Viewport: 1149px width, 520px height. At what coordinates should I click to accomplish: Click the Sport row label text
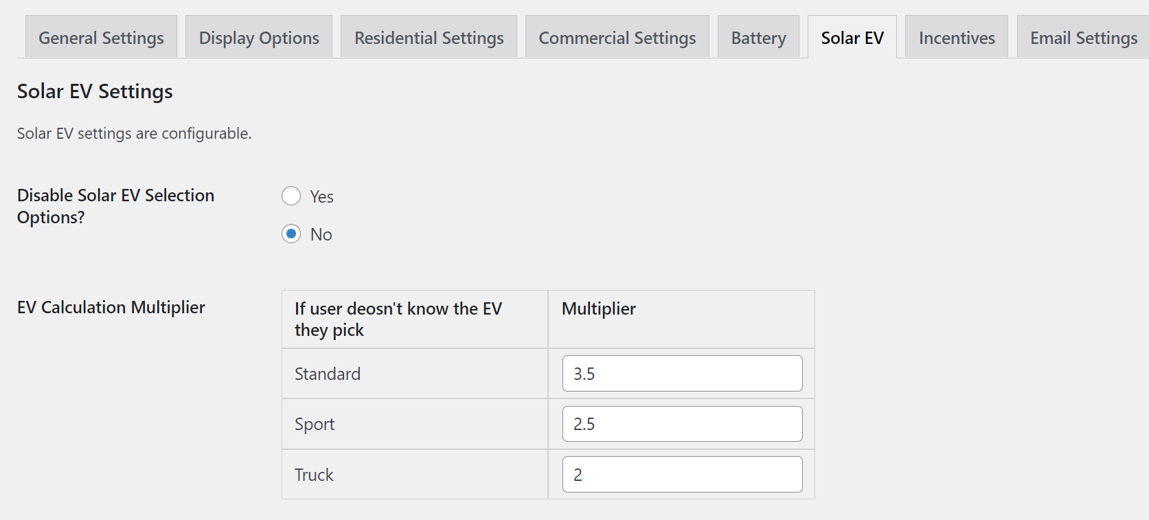coord(315,425)
